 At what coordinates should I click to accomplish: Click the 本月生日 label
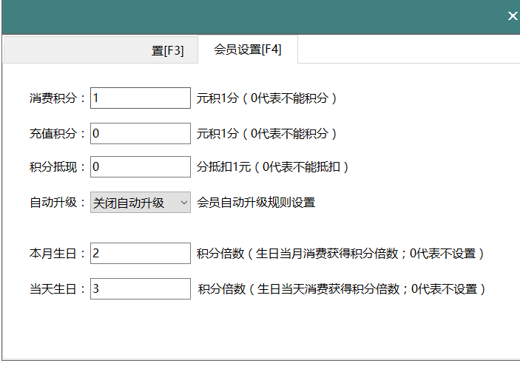[58, 254]
